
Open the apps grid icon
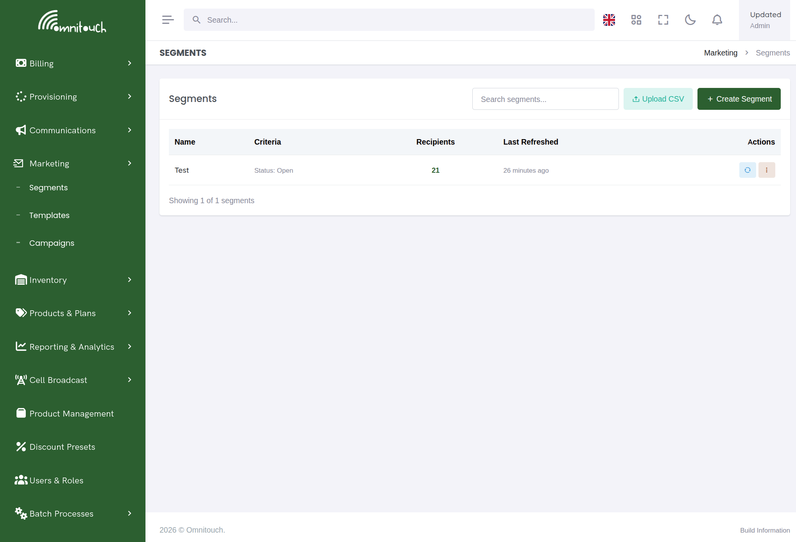click(636, 20)
